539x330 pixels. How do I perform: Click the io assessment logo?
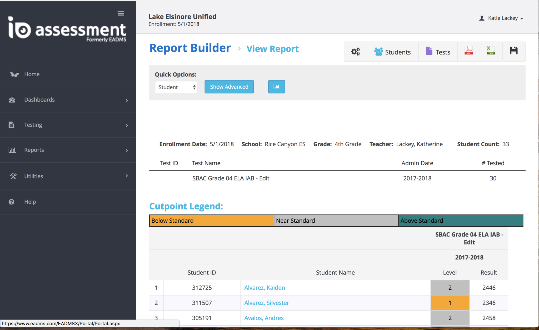point(67,29)
